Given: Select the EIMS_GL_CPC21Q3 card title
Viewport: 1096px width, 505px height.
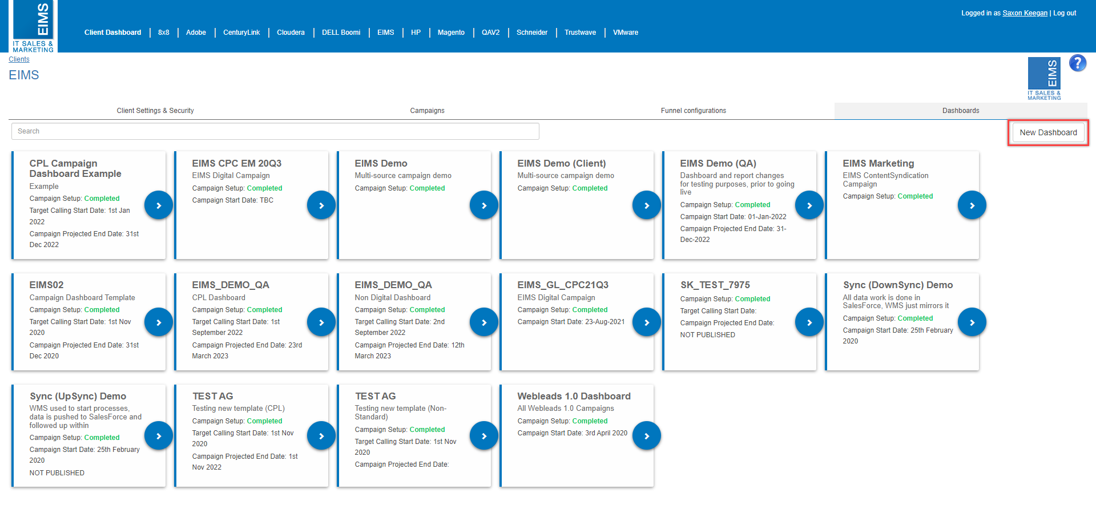Looking at the screenshot, I should 563,285.
